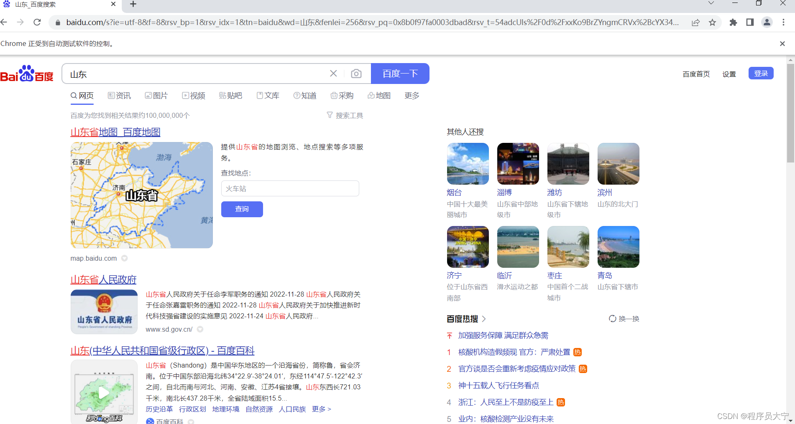Screen dimensions: 795x424
Task: Click into the main 山东 search box
Action: click(x=197, y=74)
